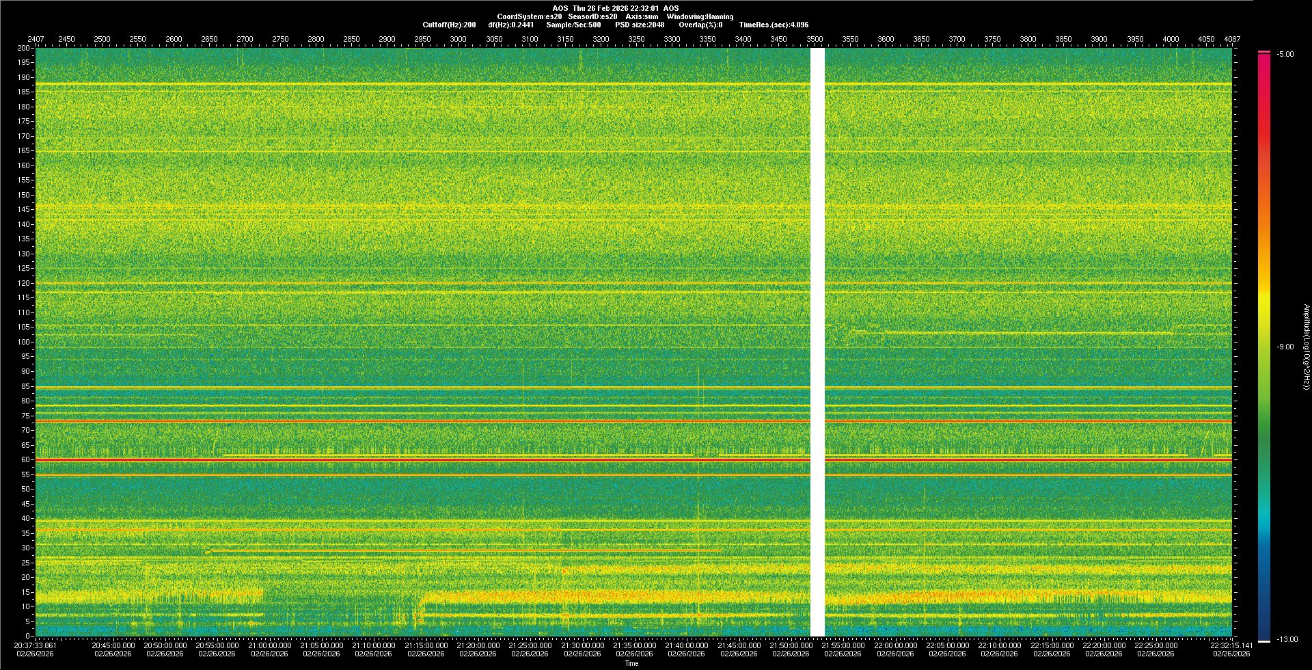Click the 0 Hz label on the frequency axis
Image resolution: width=1312 pixels, height=670 pixels.
click(x=27, y=636)
